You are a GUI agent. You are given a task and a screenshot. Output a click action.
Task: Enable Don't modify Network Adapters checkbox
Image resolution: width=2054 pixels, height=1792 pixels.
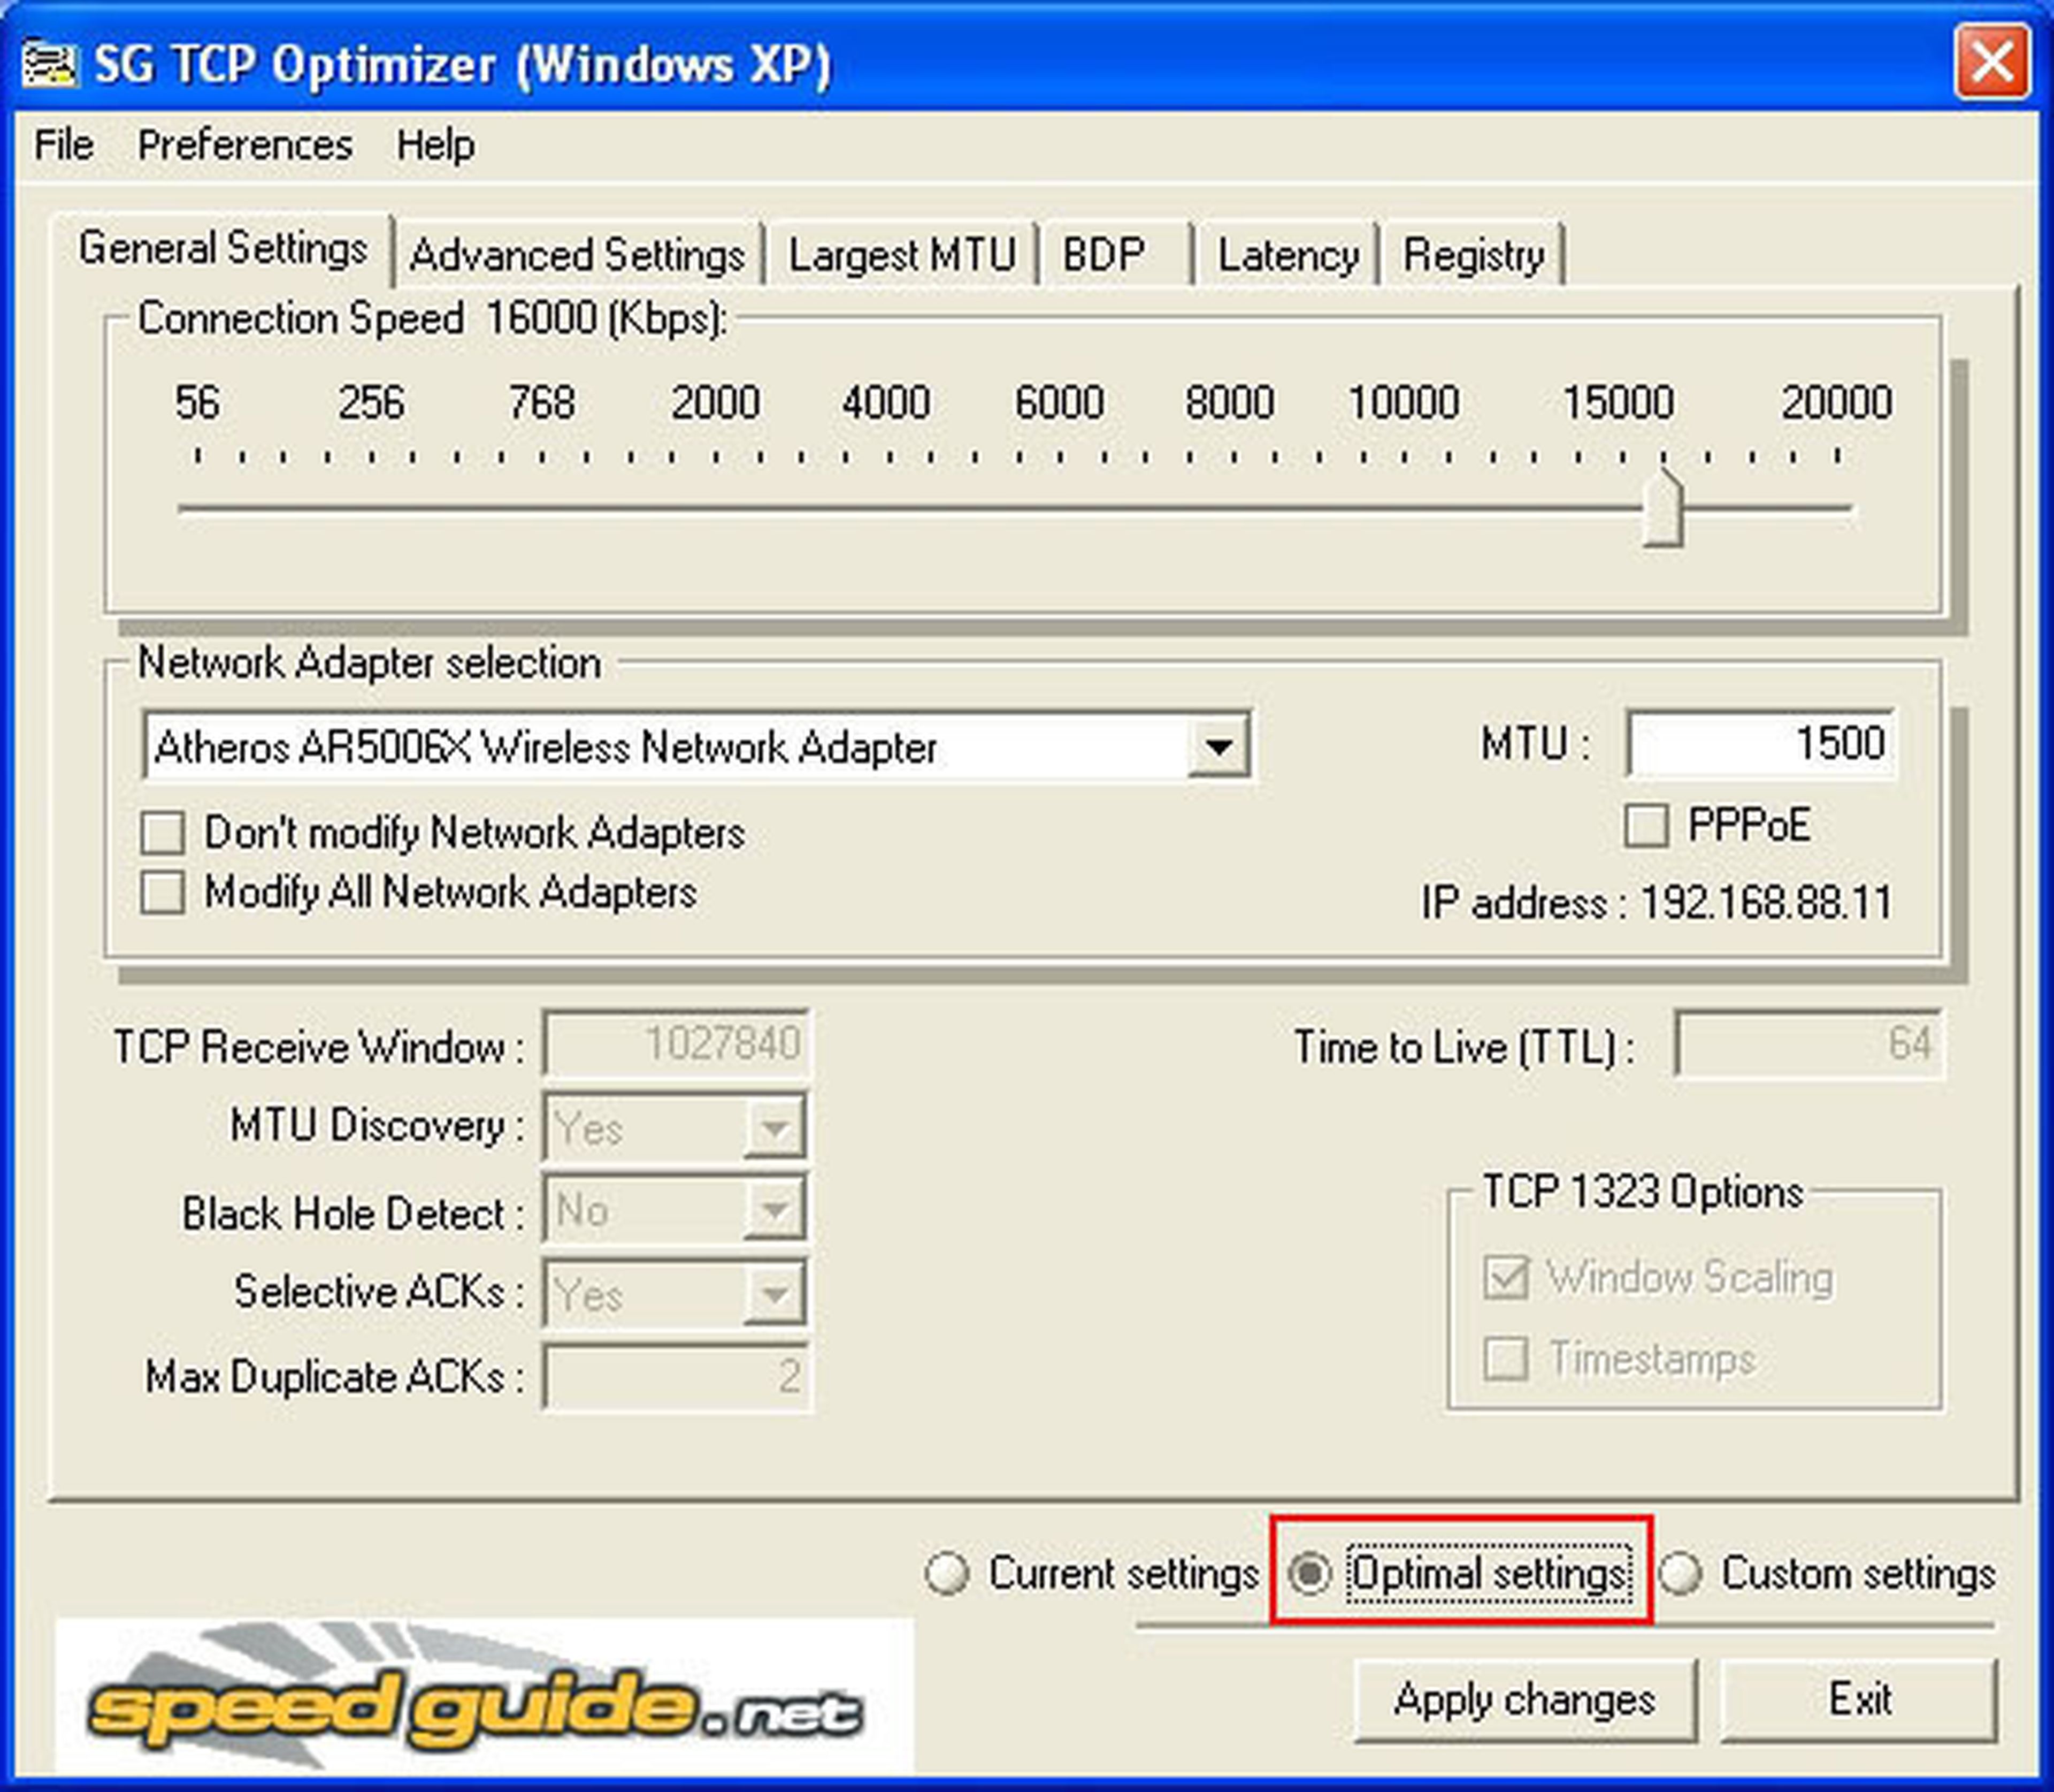[163, 832]
